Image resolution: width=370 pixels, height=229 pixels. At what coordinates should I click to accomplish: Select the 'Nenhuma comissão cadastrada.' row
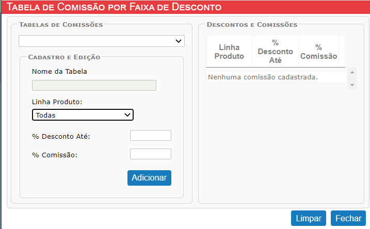tap(277, 77)
